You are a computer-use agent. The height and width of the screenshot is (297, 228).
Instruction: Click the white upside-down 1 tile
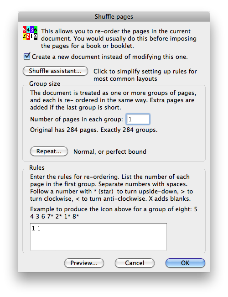point(32,36)
